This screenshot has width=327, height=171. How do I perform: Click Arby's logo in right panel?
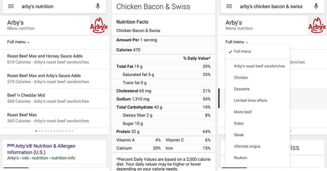click(x=317, y=26)
